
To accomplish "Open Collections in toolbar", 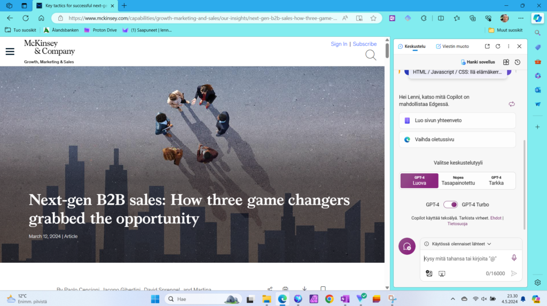I will [472, 18].
